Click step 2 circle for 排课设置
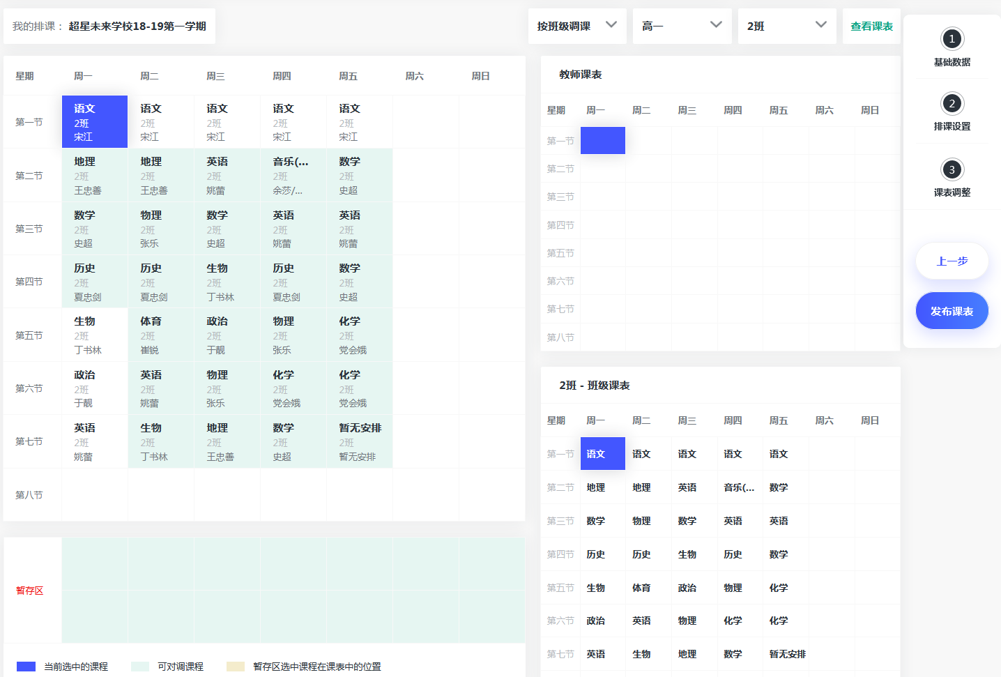 [952, 104]
